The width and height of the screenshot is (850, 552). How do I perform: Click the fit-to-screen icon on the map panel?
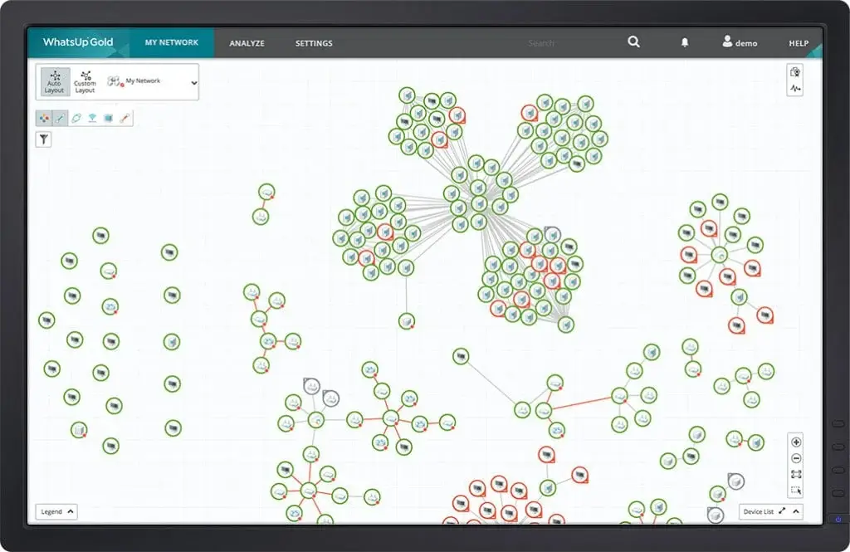(x=795, y=476)
